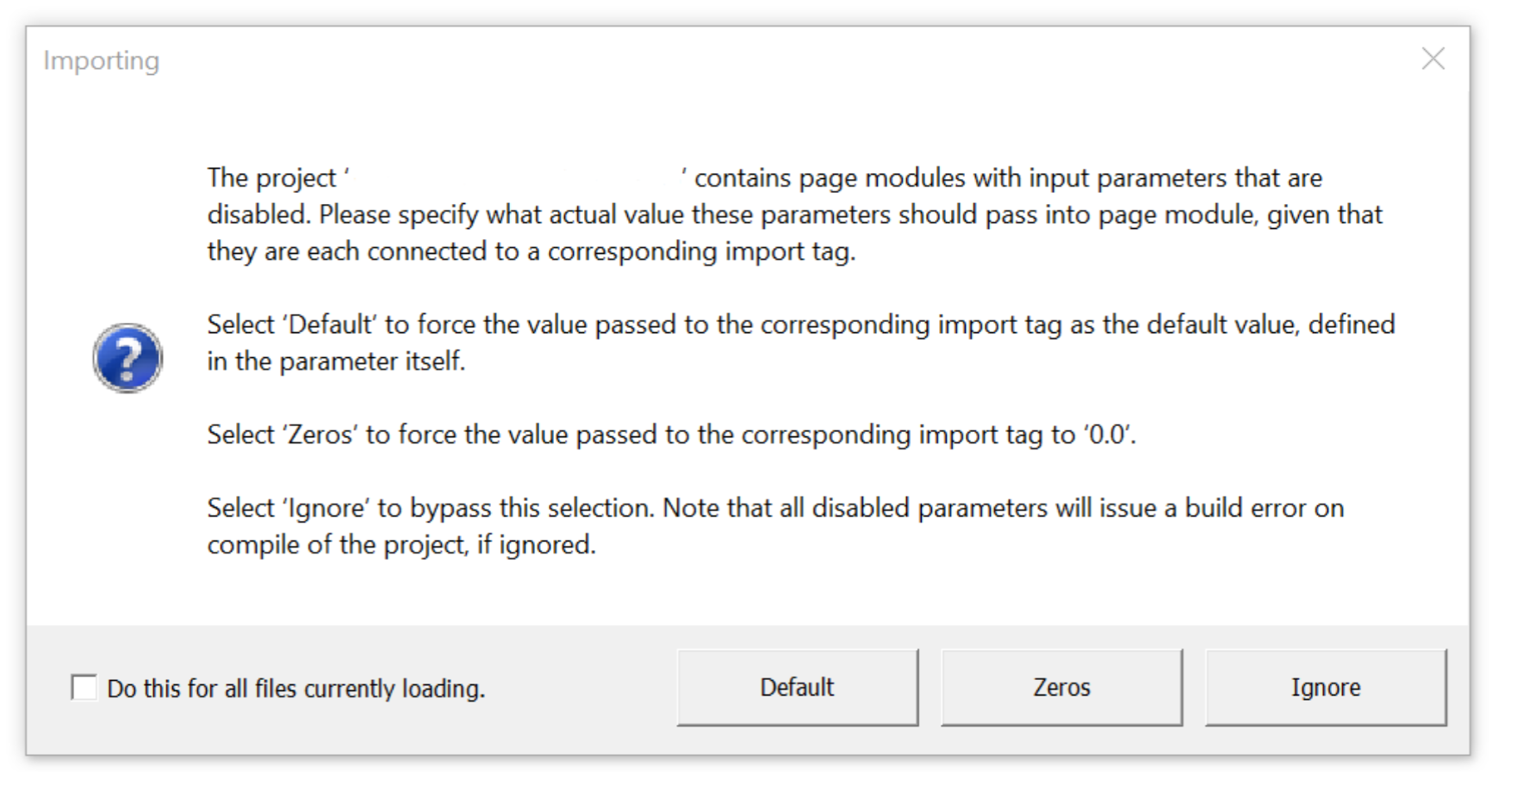
Task: Pass zeros to the corresponding import tags
Action: coord(1061,686)
